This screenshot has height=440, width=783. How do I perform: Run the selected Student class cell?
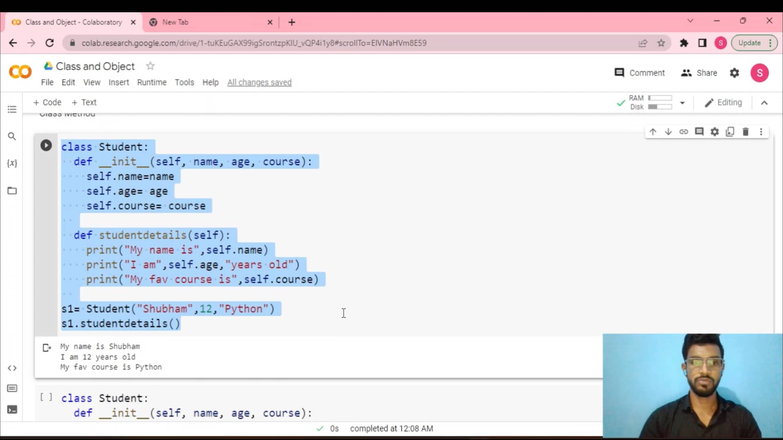point(46,145)
